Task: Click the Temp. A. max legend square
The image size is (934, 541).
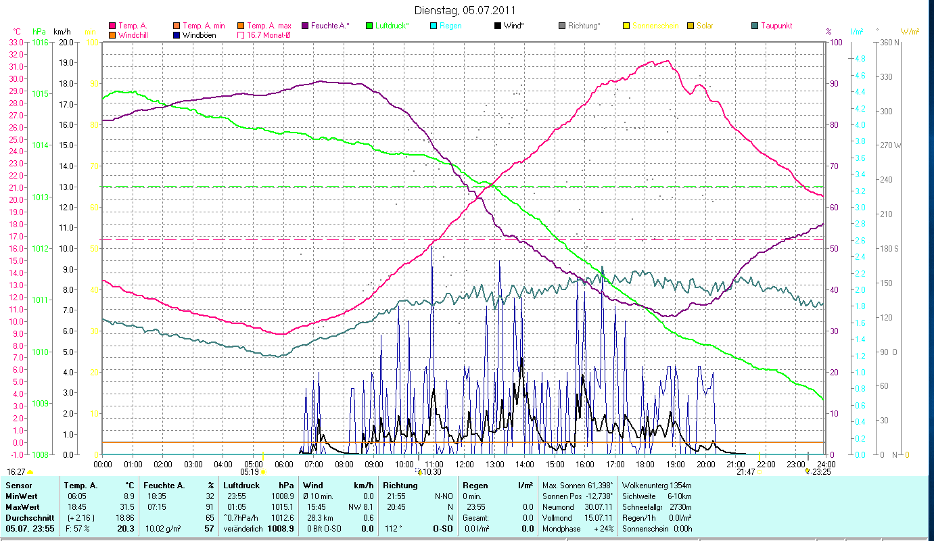Action: point(241,26)
